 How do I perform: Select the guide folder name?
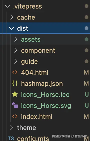pos(29,62)
